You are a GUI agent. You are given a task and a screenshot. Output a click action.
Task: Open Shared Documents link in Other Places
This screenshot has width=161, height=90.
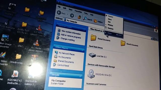click(66, 61)
